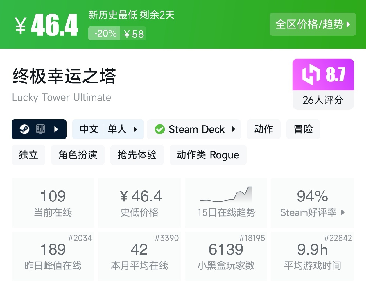Click the 26人评分 rating count
The width and height of the screenshot is (366, 286).
(x=323, y=100)
